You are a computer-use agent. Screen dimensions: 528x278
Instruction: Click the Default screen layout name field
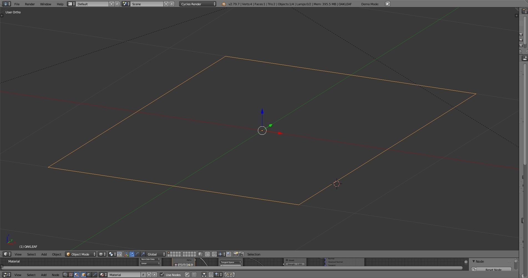92,4
